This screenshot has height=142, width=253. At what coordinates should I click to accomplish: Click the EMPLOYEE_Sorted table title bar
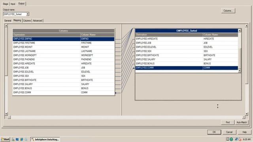click(187, 31)
